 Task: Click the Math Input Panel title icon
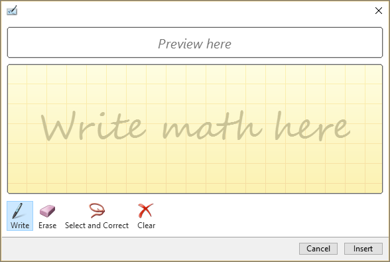pyautogui.click(x=12, y=11)
